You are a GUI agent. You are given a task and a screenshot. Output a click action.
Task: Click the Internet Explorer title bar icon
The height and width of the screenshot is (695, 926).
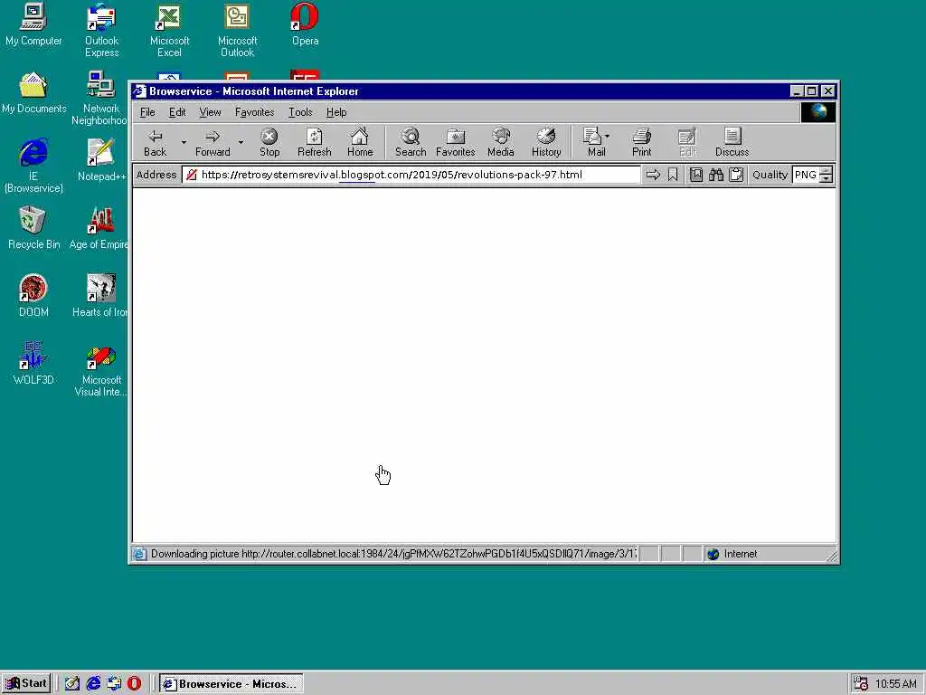pyautogui.click(x=139, y=91)
